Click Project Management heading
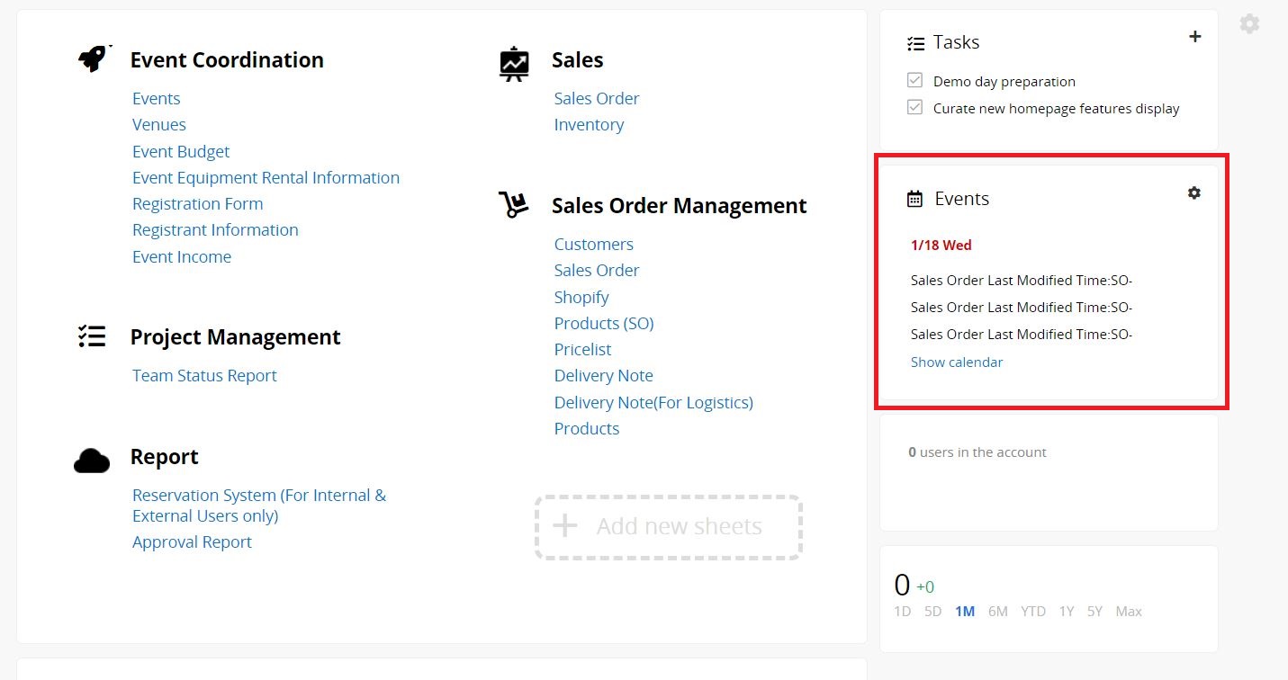This screenshot has width=1288, height=680. coord(236,337)
